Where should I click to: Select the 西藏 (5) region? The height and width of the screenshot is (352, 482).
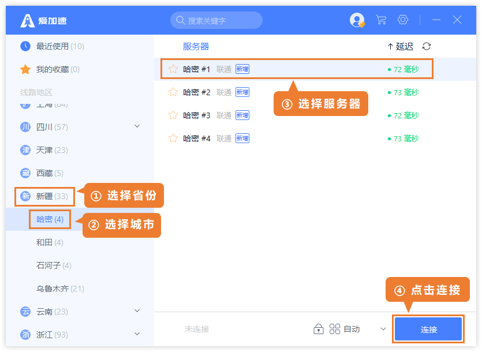50,173
